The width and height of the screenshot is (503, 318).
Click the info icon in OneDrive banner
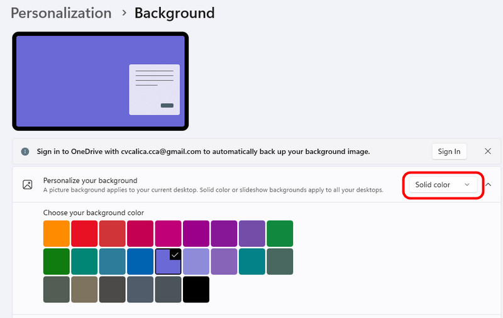25,151
